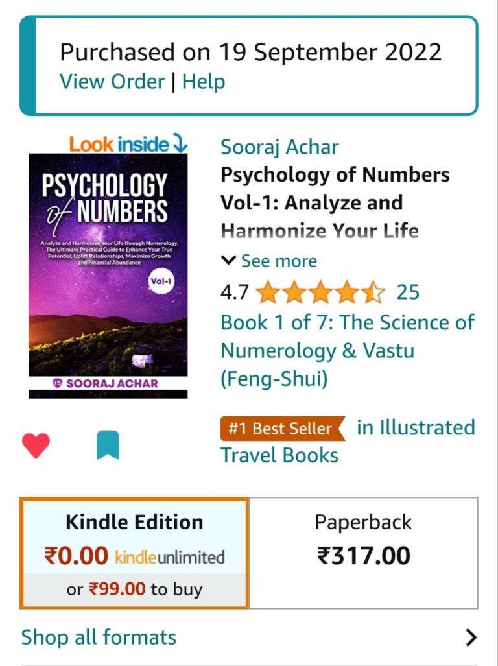Click the star rating icons
Screen dimensions: 498x666
(320, 292)
